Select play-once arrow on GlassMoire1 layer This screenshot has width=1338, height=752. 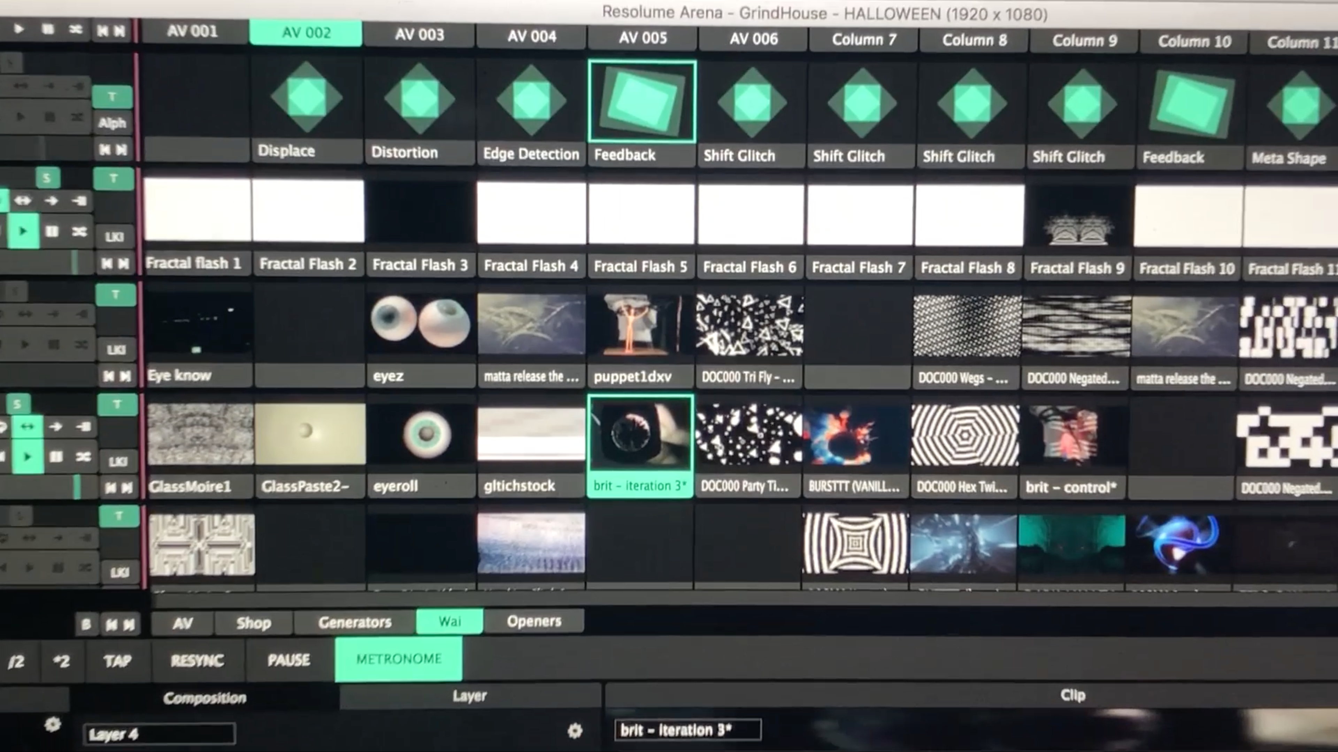click(x=55, y=427)
